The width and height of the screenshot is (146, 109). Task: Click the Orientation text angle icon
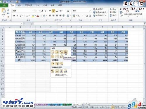(60, 11)
